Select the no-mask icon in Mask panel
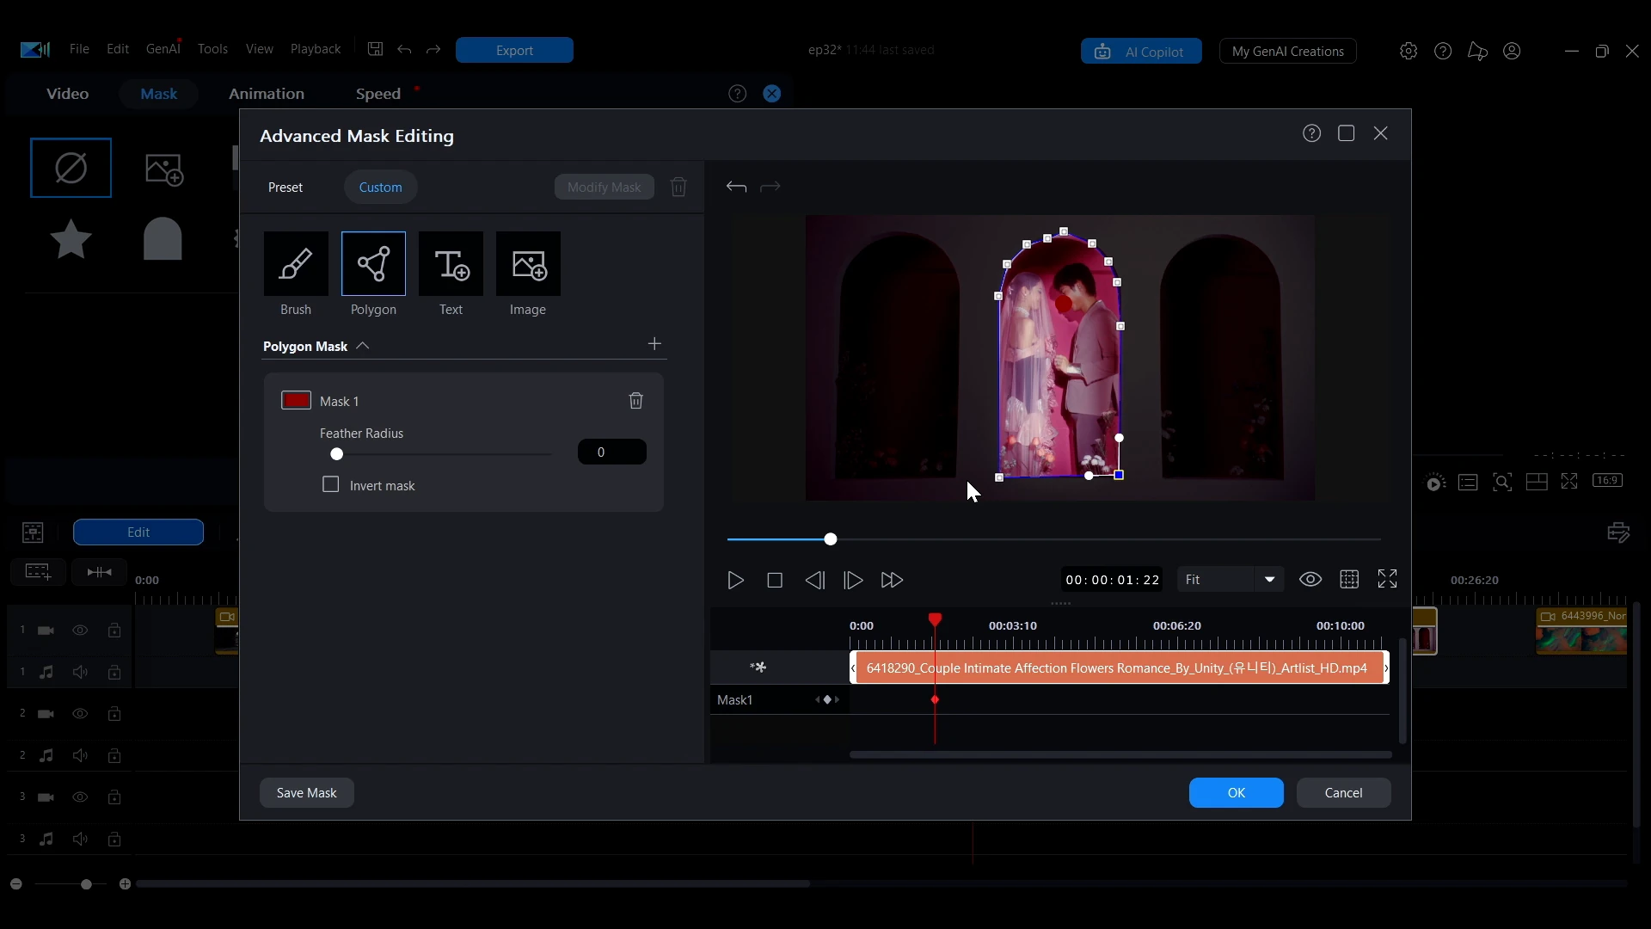The width and height of the screenshot is (1651, 929). click(71, 168)
